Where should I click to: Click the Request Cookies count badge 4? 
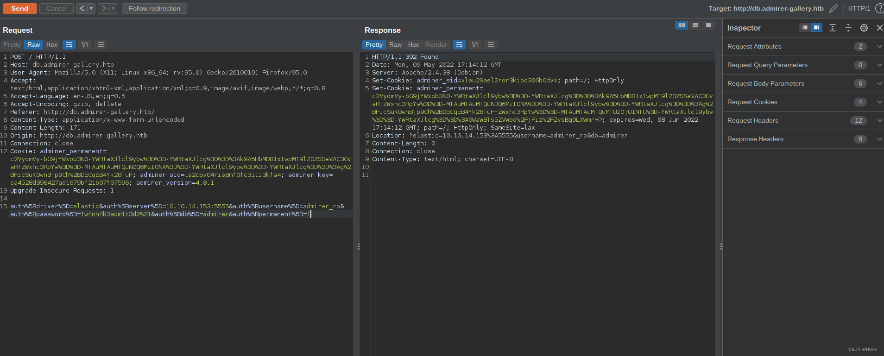click(x=860, y=102)
